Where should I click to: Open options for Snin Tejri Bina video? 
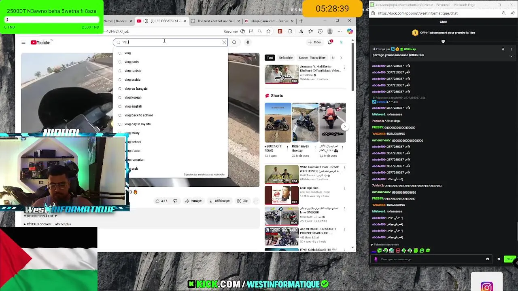[344, 188]
